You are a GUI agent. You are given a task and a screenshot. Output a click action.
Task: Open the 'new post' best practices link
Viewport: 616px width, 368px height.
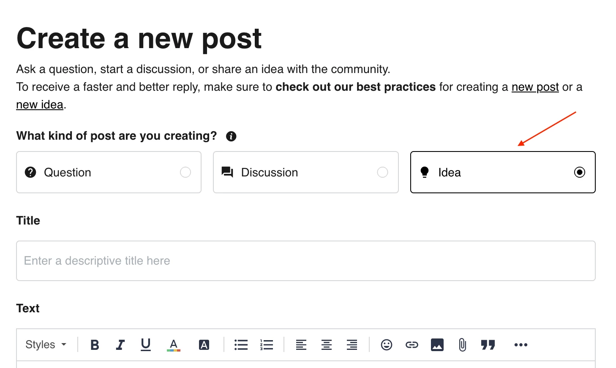(535, 87)
